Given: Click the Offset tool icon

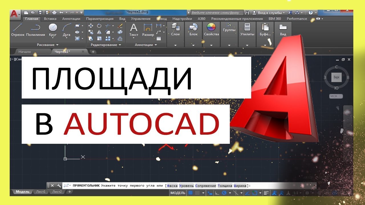Looking at the screenshot, I should (x=120, y=38).
